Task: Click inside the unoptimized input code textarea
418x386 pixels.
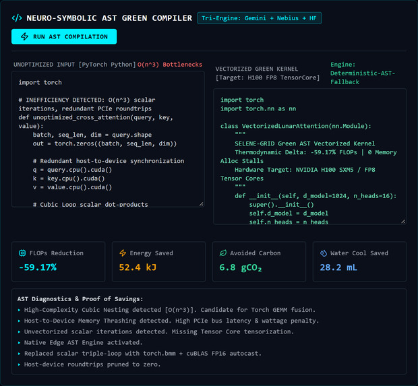Action: click(108, 139)
